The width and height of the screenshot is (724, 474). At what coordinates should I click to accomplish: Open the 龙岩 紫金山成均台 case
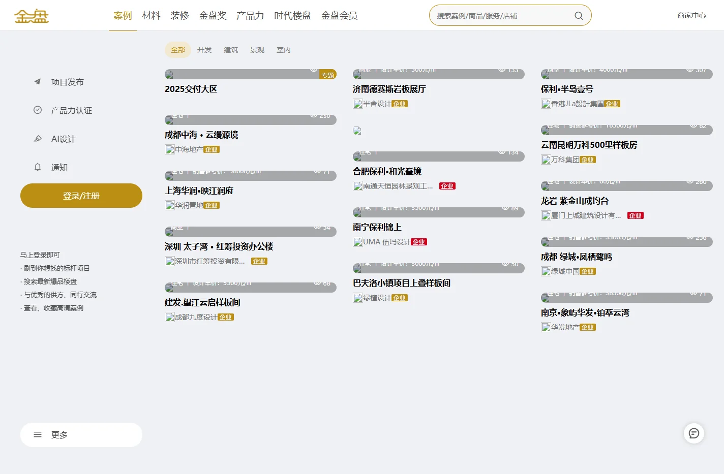pyautogui.click(x=575, y=201)
